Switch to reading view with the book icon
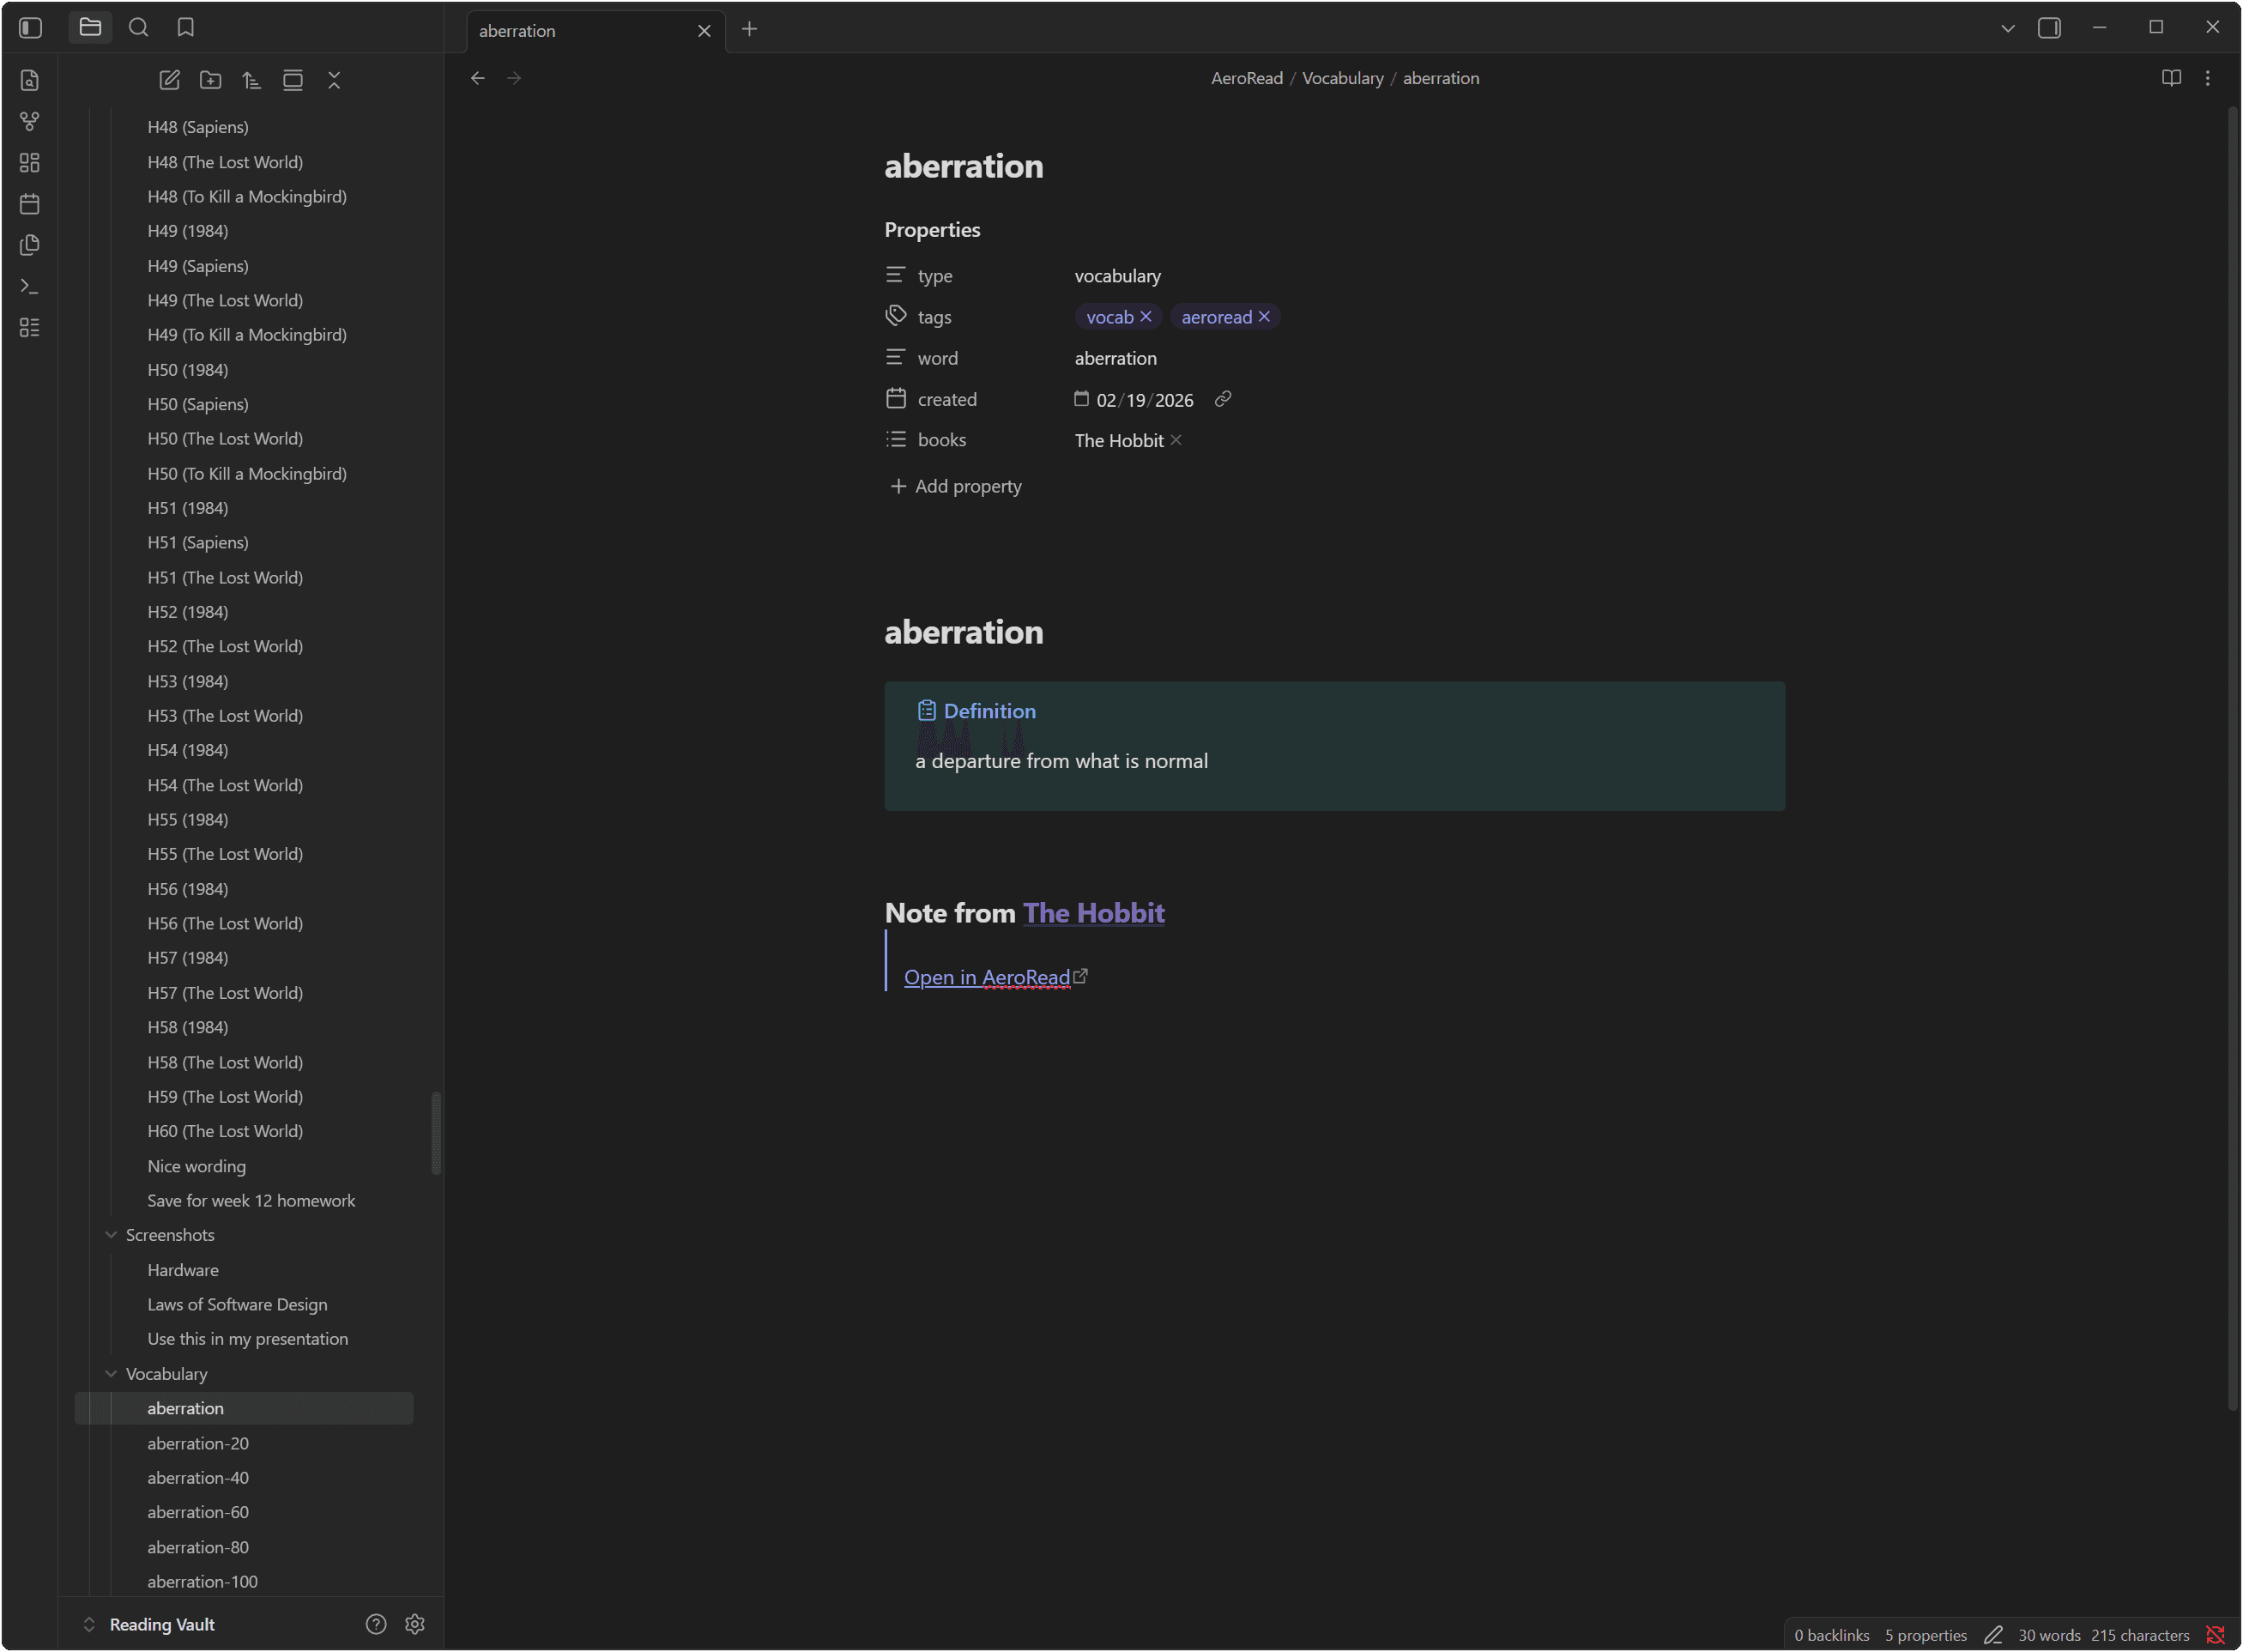 tap(2171, 78)
